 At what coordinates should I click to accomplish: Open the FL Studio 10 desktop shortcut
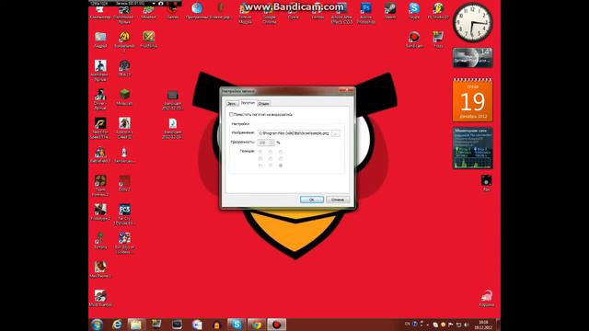(x=438, y=10)
